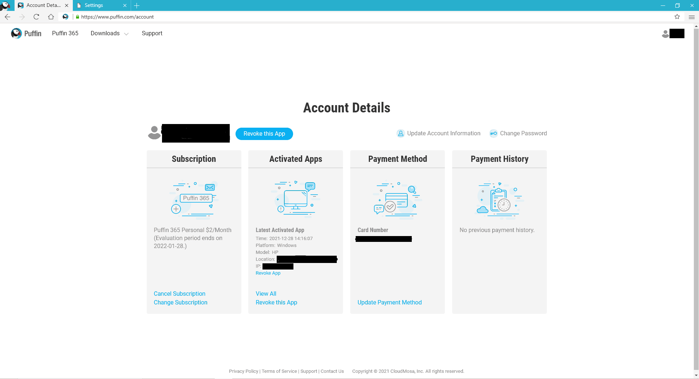Open the Puffin 365 menu item
This screenshot has height=379, width=699.
(65, 33)
